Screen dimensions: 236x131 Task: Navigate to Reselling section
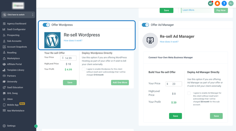pos(12,52)
